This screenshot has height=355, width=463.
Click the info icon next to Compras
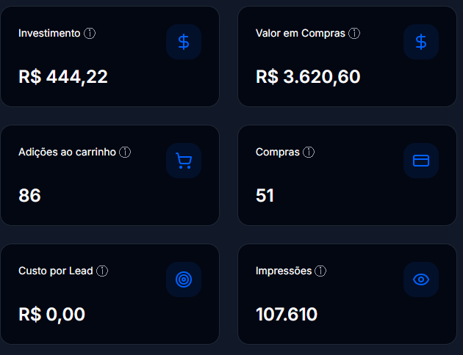click(x=309, y=153)
